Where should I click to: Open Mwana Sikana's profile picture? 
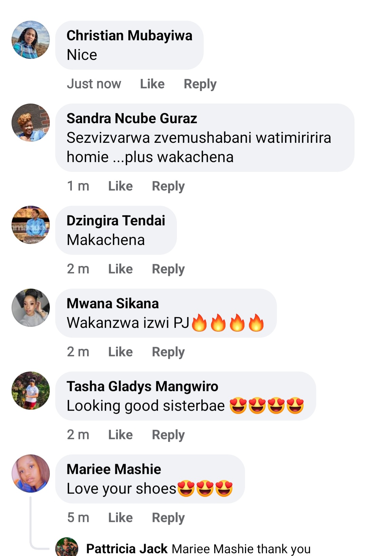tap(30, 308)
